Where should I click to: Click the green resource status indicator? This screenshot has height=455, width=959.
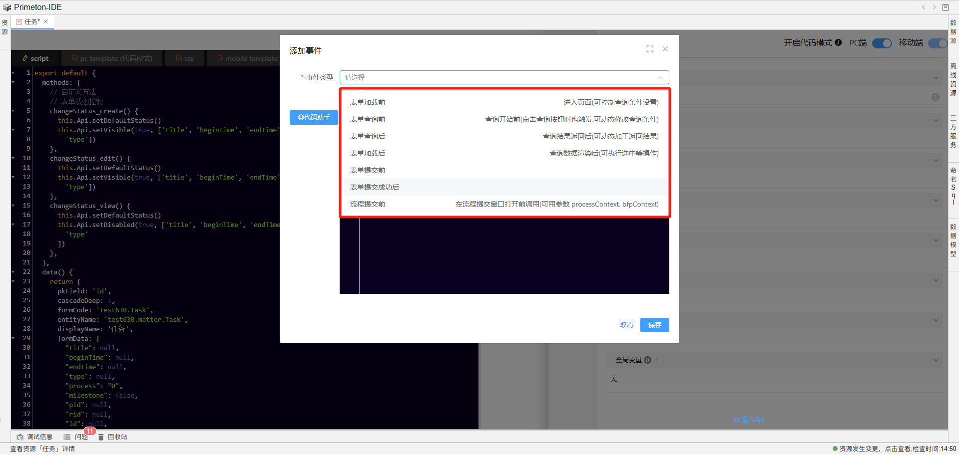click(835, 449)
